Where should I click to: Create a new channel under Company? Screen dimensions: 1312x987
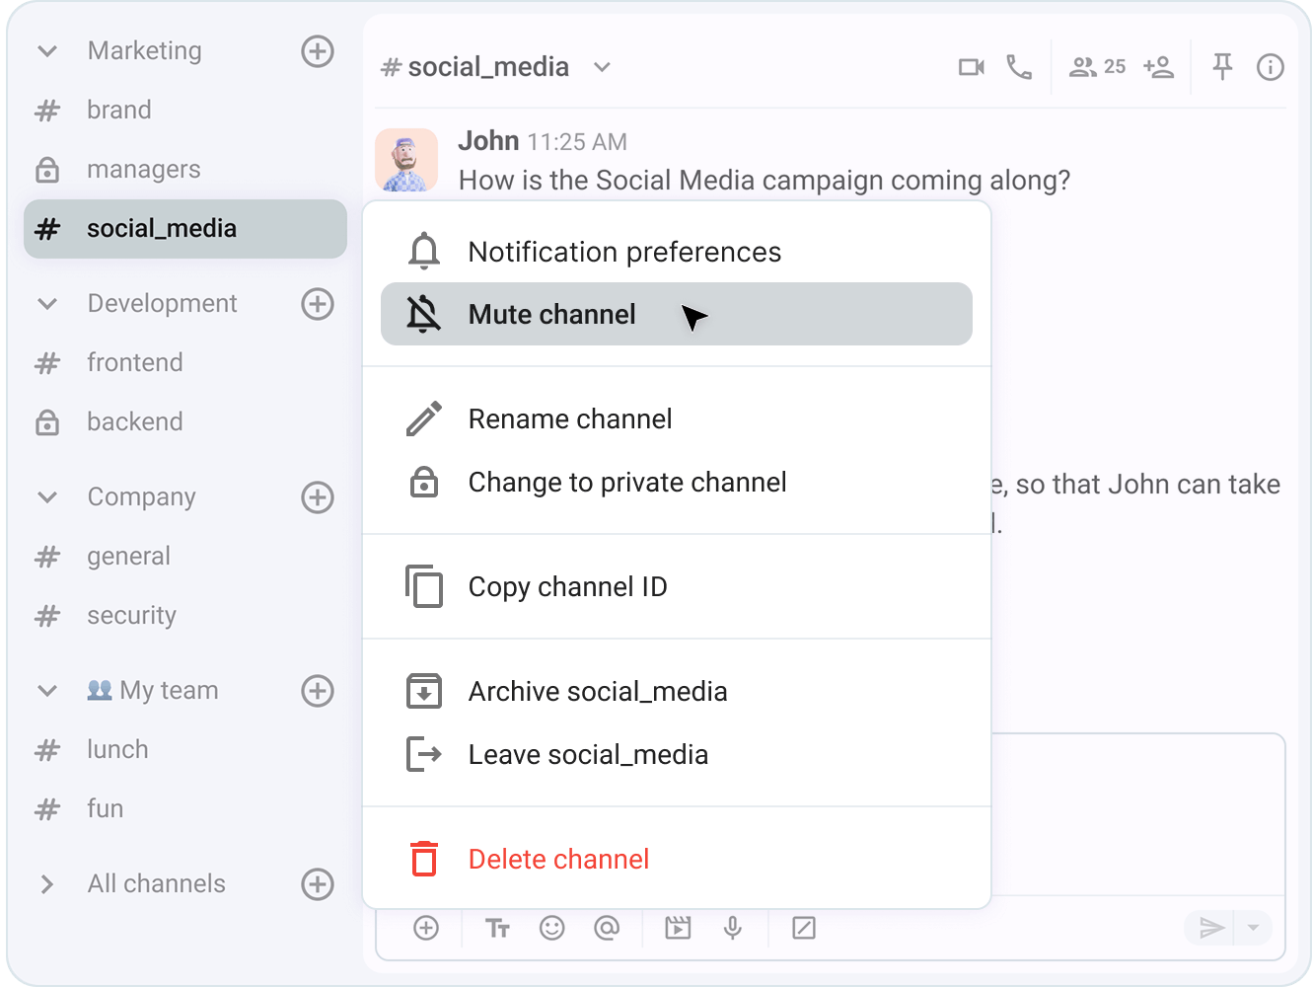[317, 497]
